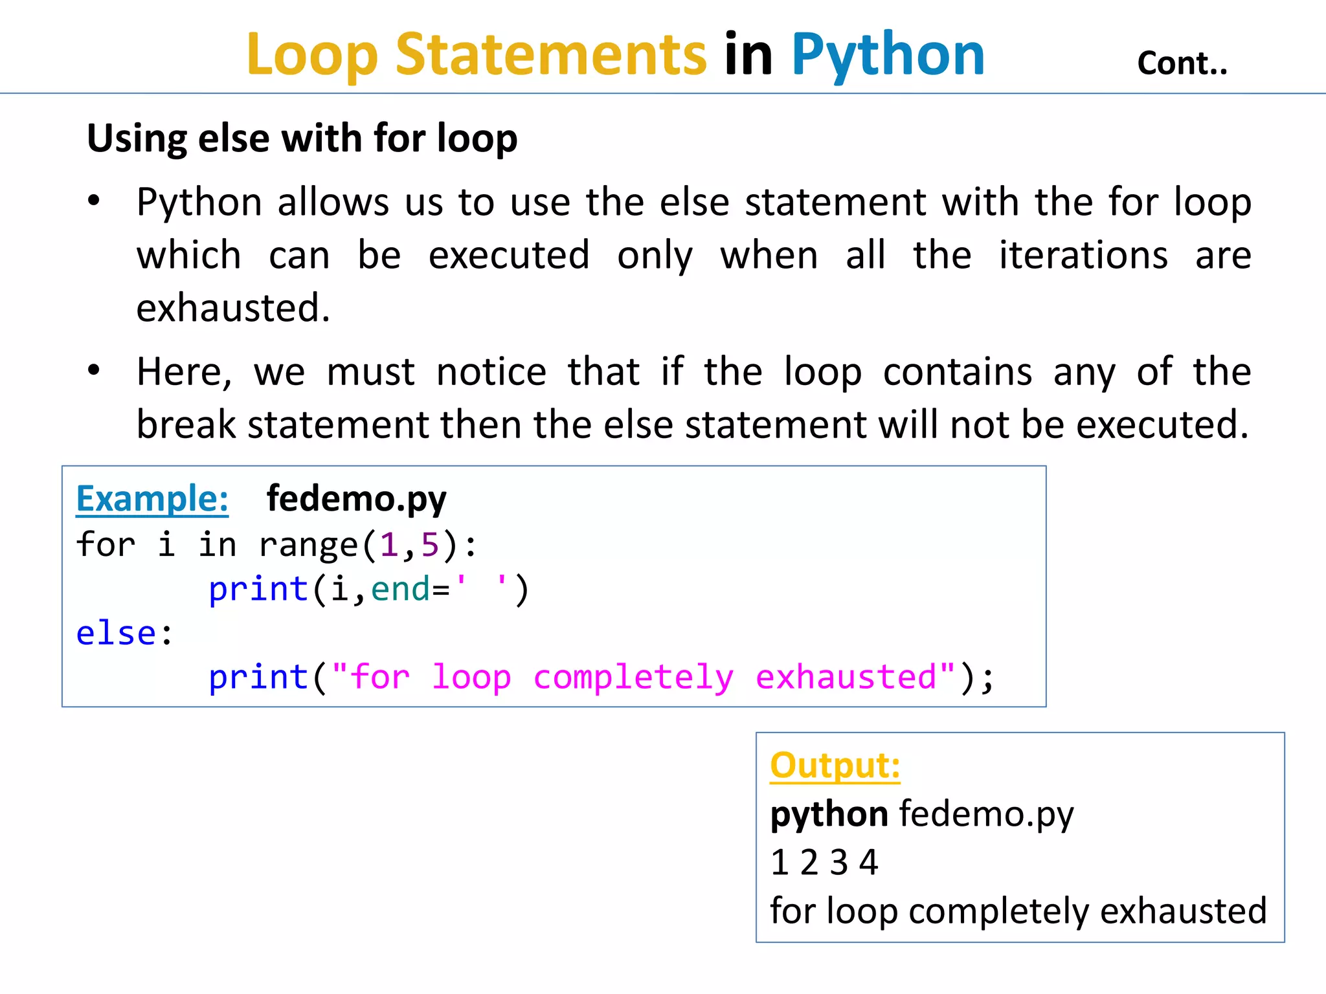Click the underlined 'Output:' heading
Viewport: 1326px width, 994px height.
pos(835,766)
